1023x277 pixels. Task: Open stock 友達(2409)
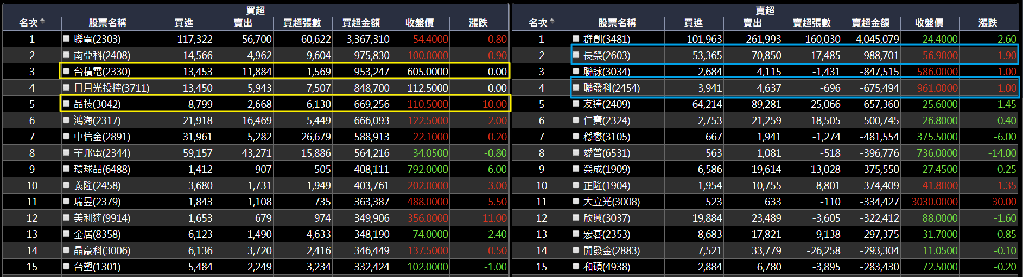(x=607, y=104)
